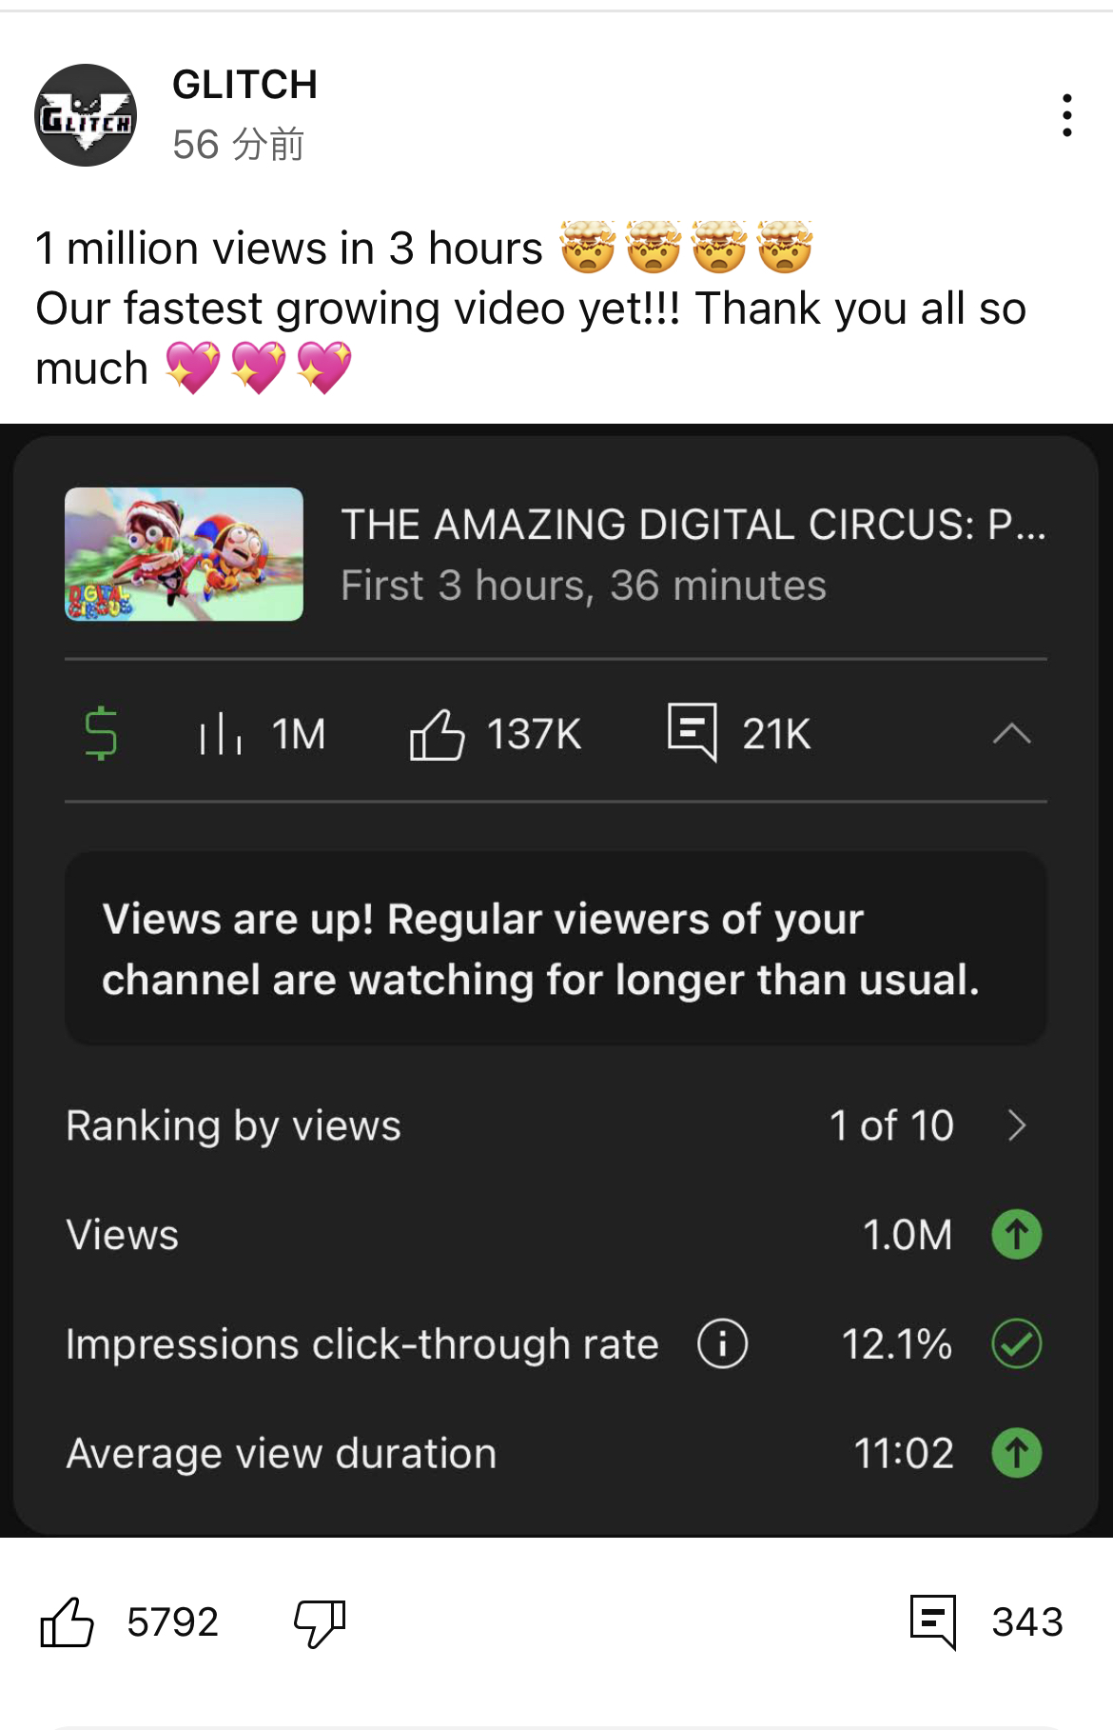Click the green up arrow beside Views
1113x1730 pixels.
[1017, 1235]
